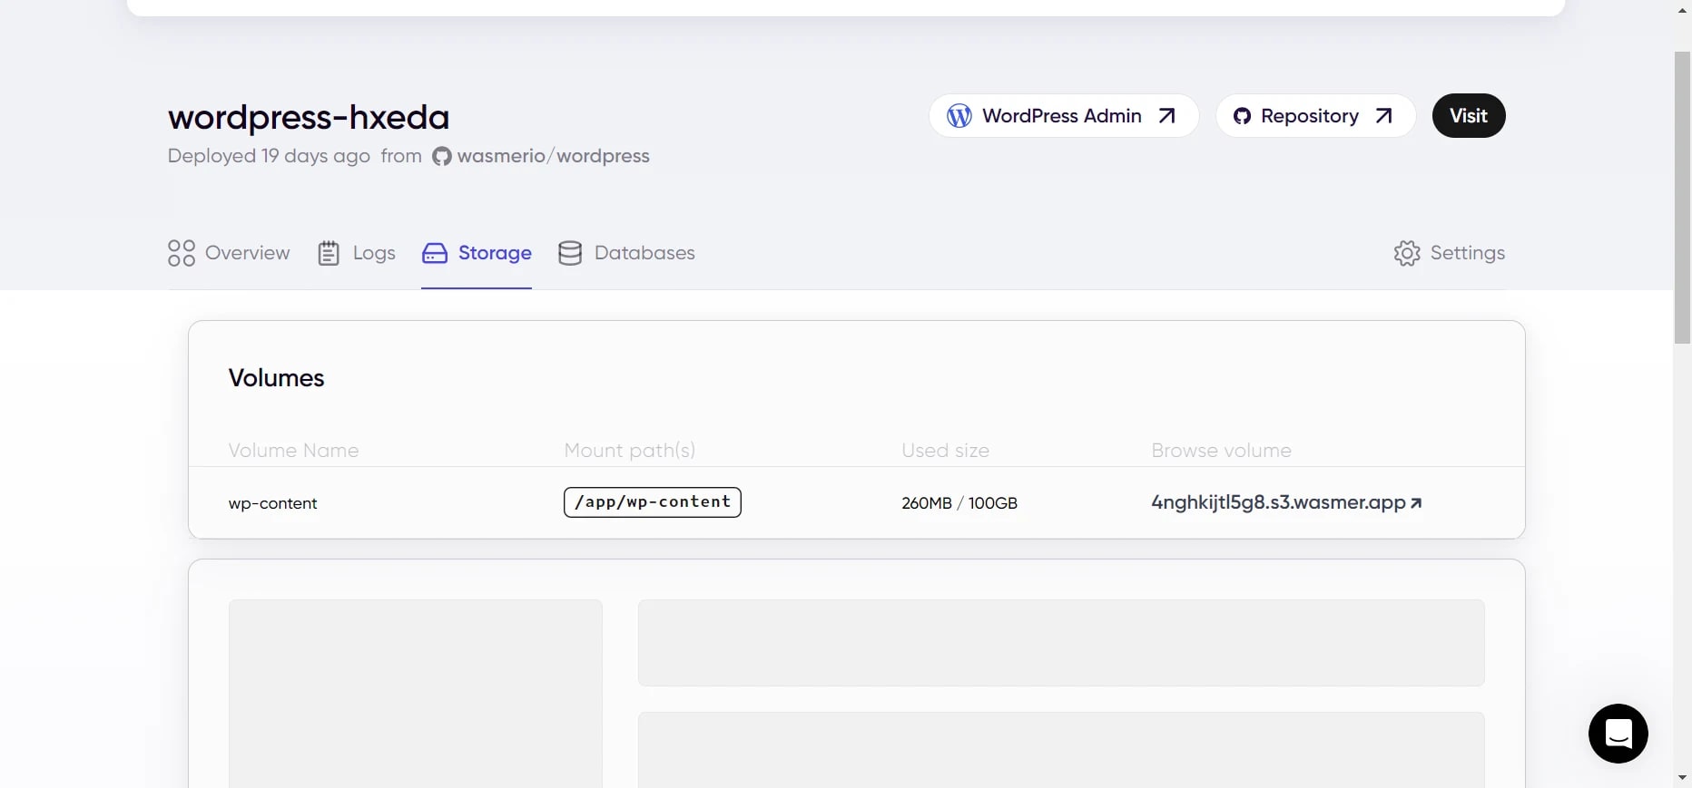This screenshot has height=788, width=1692.
Task: Switch to the Logs tab
Action: tap(357, 253)
